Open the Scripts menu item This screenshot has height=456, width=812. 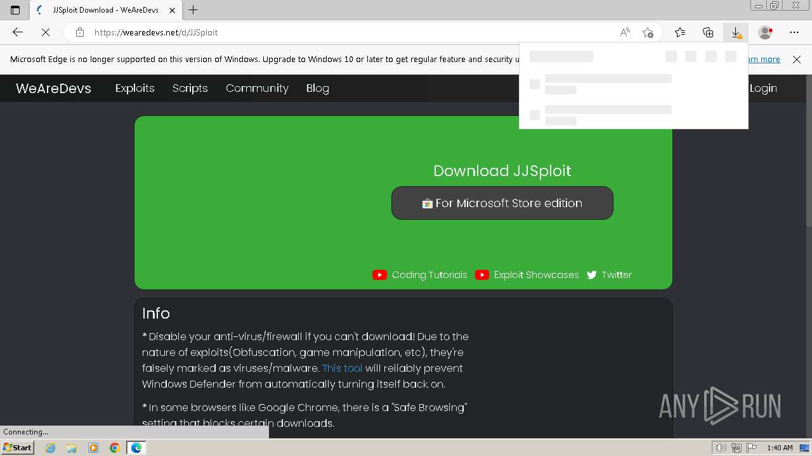click(x=190, y=88)
